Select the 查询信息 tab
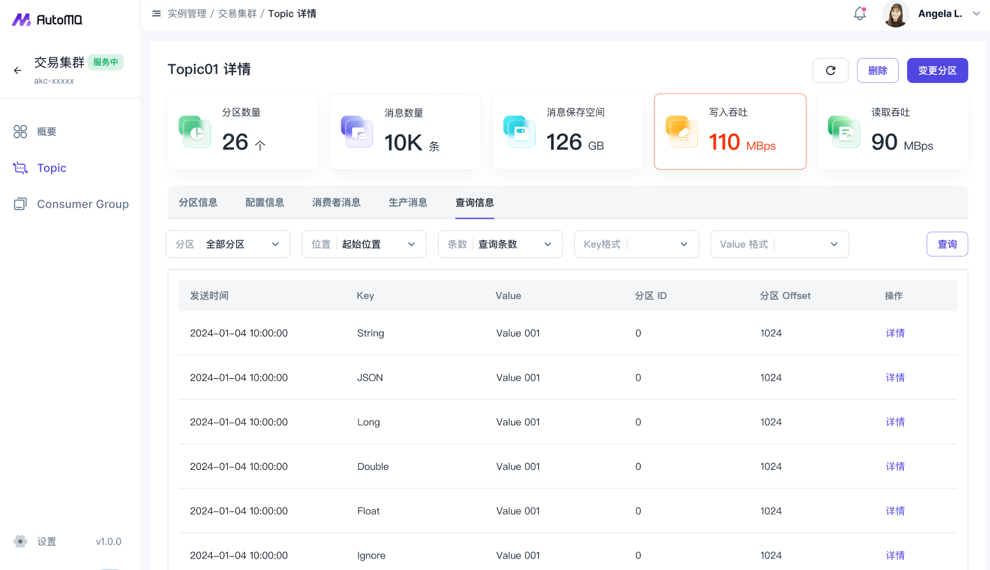The height and width of the screenshot is (570, 990). click(x=475, y=203)
